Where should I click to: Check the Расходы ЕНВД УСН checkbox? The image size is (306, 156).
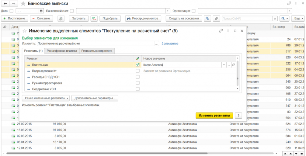coord(137,77)
